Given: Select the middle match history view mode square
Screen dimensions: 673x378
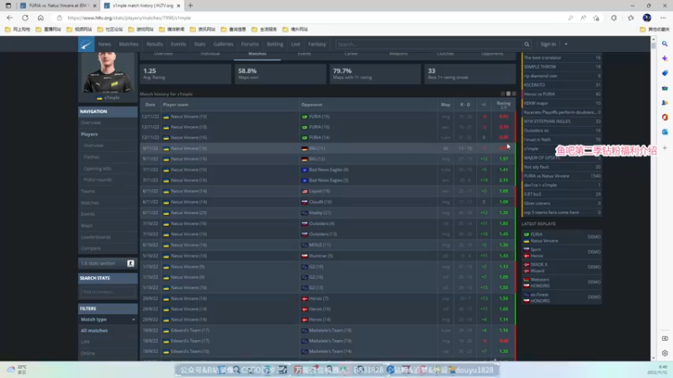Looking at the screenshot, I should [x=508, y=93].
